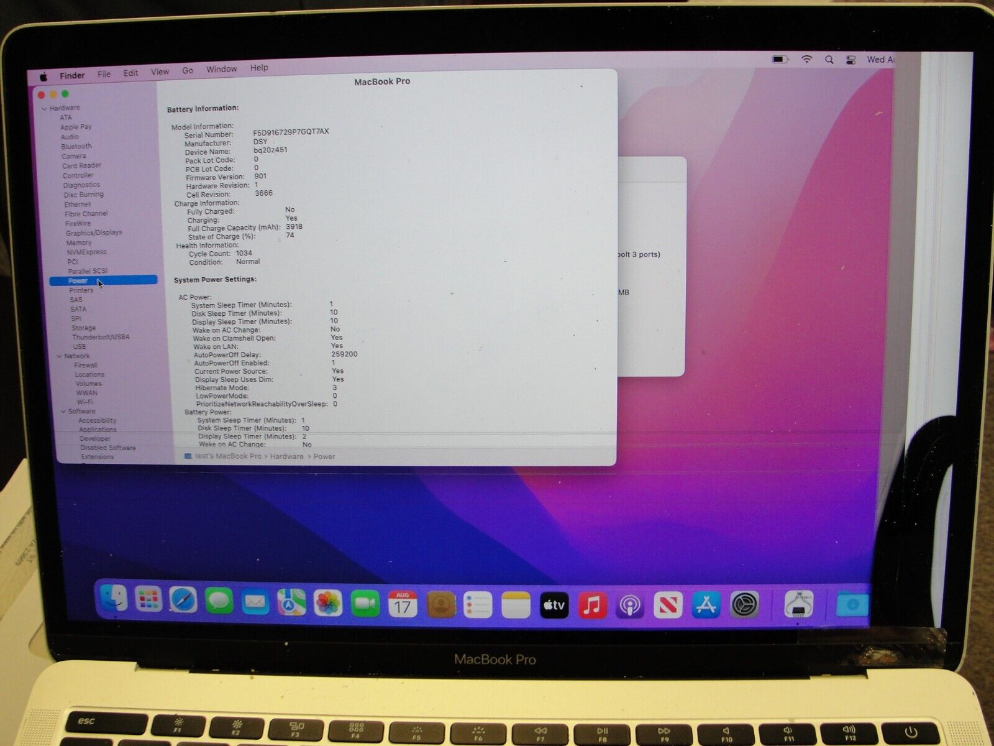Select Graphics/Displays in the sidebar
Viewport: 994px width, 746px height.
94,233
